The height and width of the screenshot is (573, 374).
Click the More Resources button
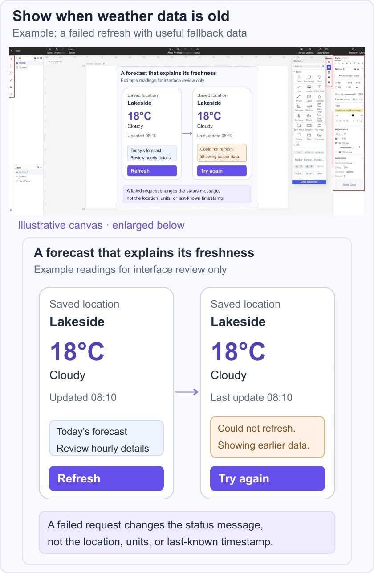click(x=309, y=182)
